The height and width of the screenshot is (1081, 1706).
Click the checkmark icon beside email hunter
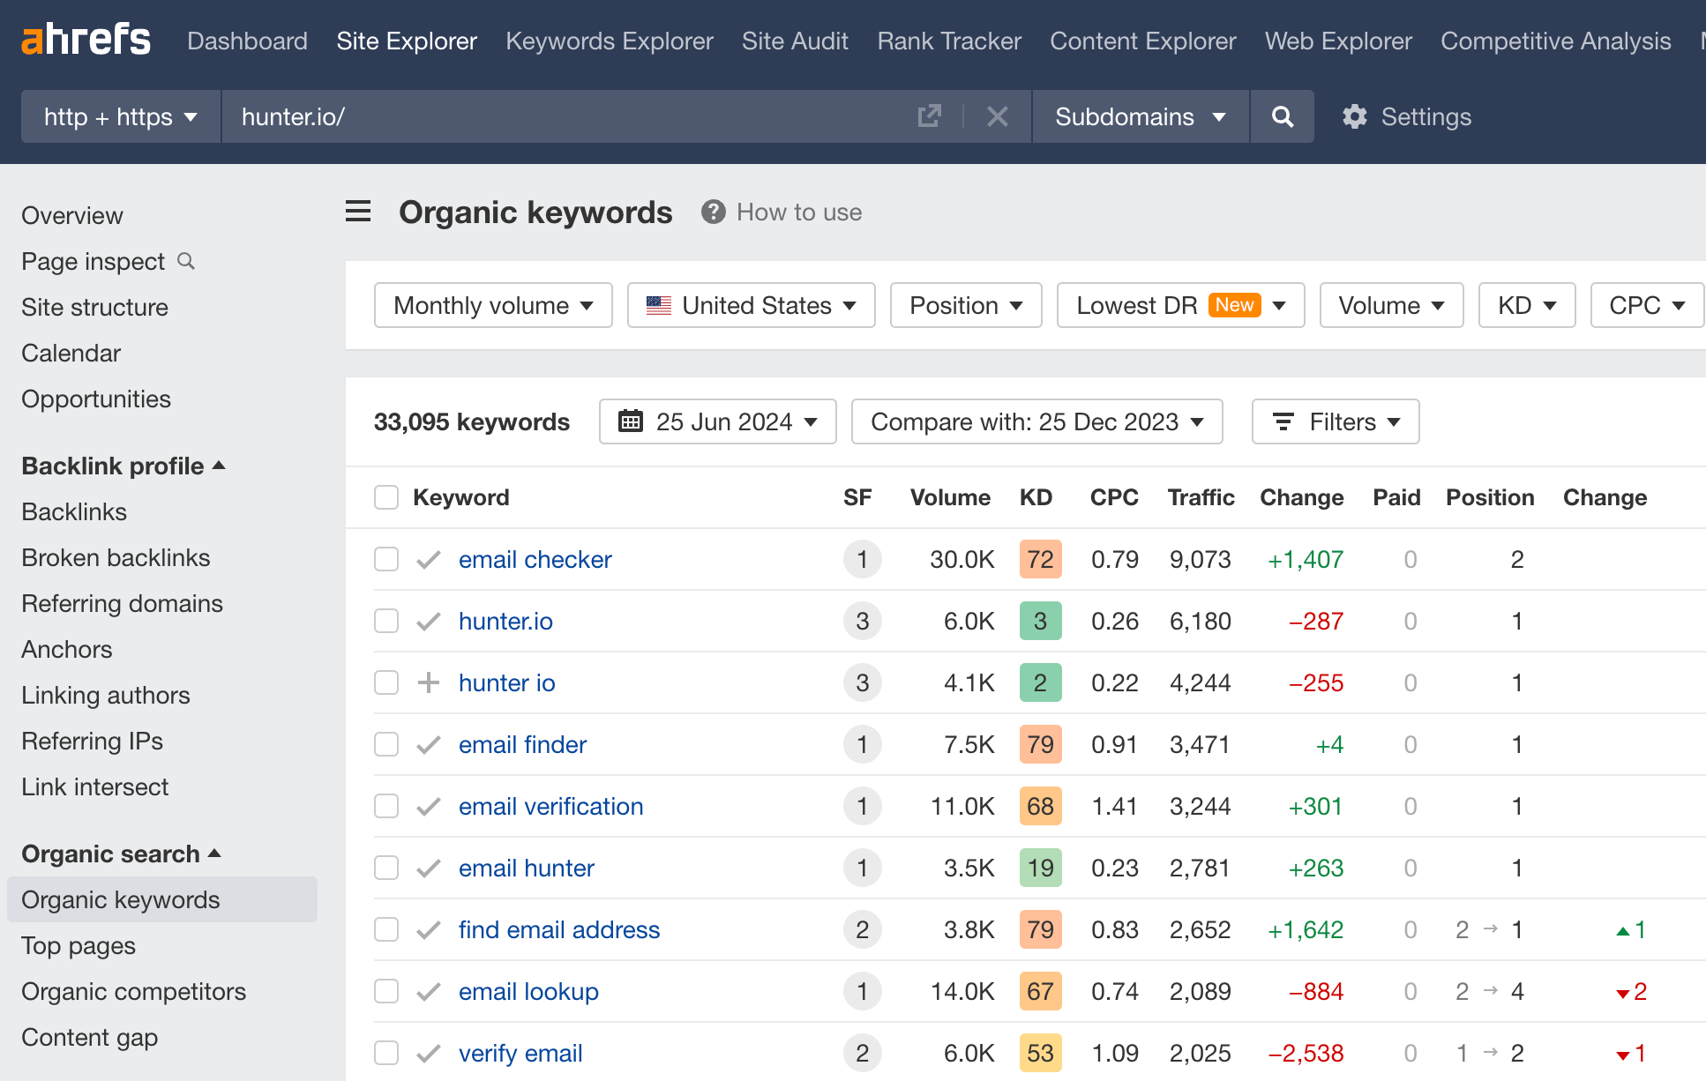429,869
